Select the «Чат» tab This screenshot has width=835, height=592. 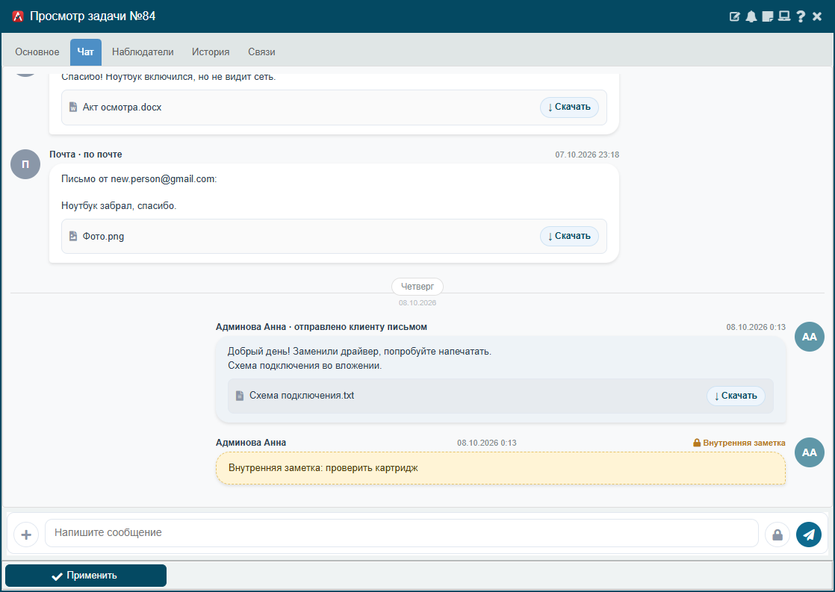tap(86, 52)
